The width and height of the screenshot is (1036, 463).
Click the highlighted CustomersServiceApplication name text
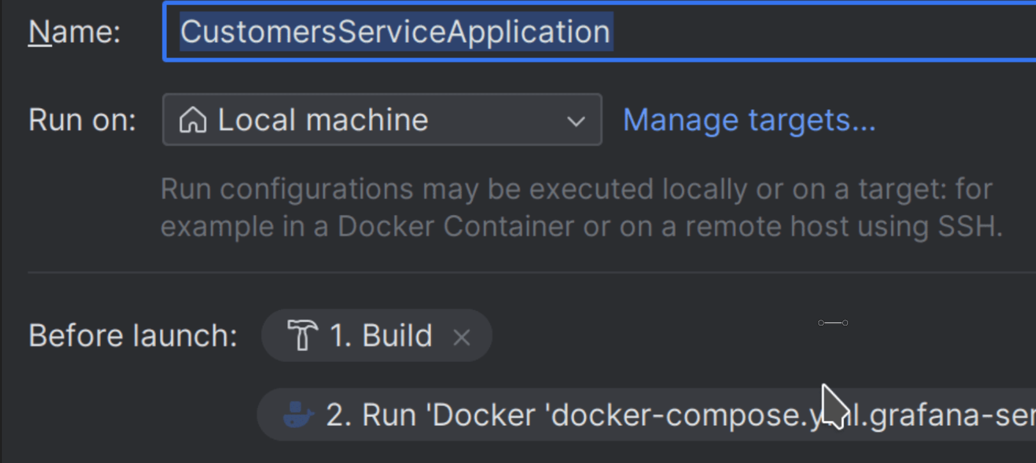tap(395, 32)
